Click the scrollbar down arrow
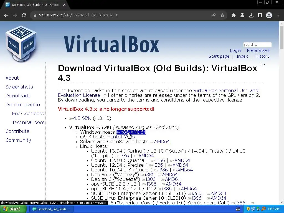Screen dimensions: 284x213 pyautogui.click(x=282, y=202)
